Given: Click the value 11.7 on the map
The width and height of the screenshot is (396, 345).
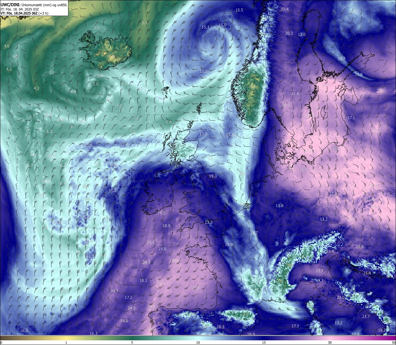Looking at the screenshot, I should [341, 59].
